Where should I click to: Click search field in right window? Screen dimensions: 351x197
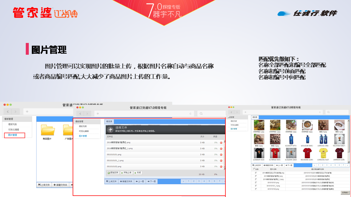[337, 112]
